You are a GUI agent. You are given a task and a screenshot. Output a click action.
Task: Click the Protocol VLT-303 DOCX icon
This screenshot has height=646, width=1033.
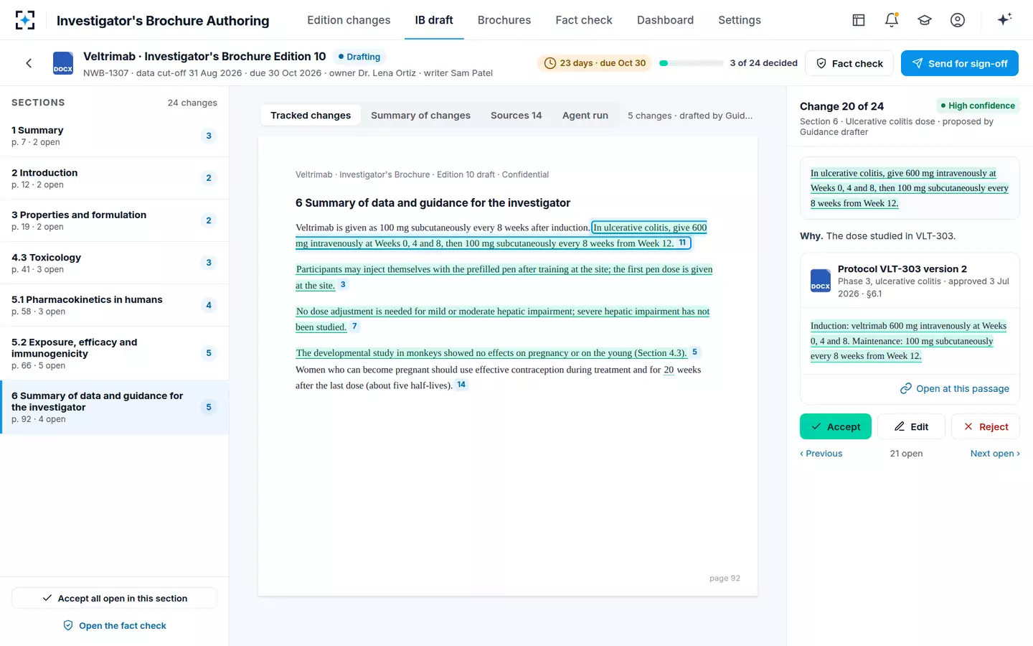(x=821, y=280)
